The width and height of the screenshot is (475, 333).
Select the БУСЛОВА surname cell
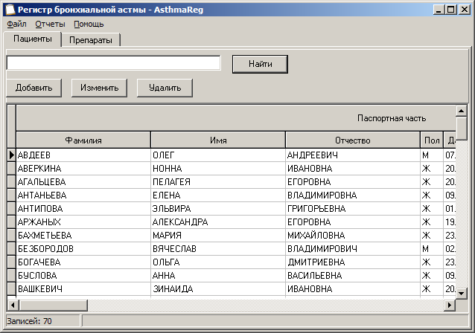[83, 275]
